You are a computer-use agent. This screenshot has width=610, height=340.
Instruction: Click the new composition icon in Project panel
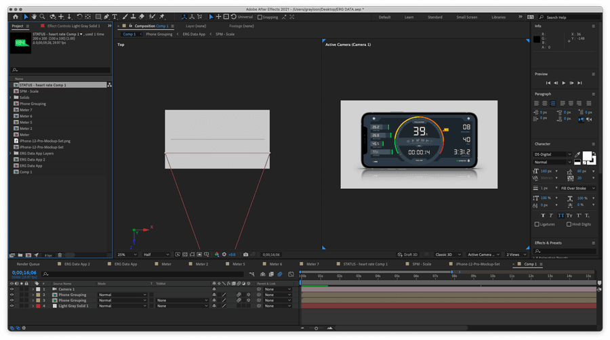28,255
